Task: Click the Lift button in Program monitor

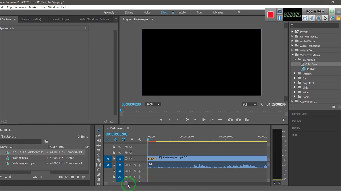Action: [x=230, y=120]
